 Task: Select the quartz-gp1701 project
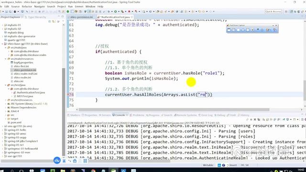[15, 40]
